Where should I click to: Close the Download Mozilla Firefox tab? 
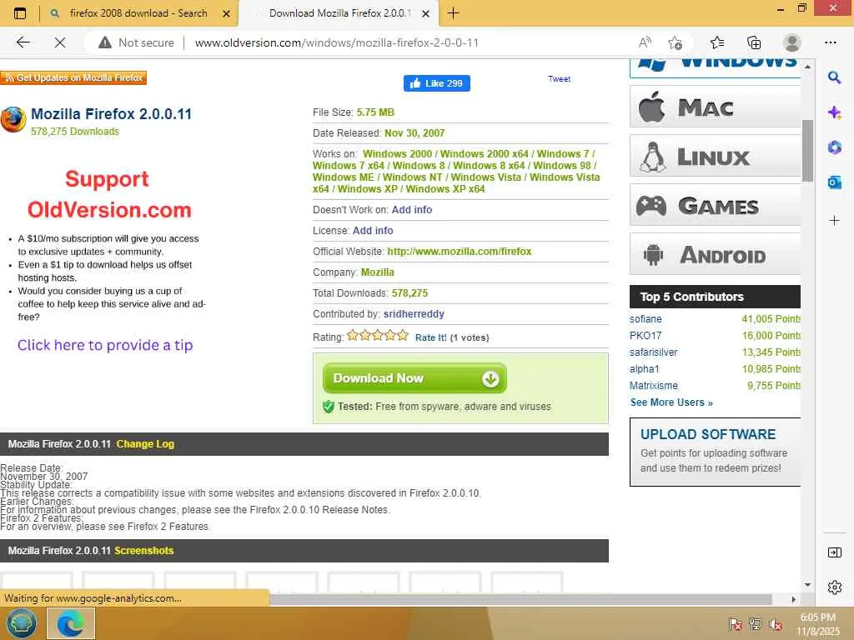click(426, 13)
